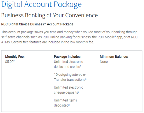
Task: Click the Package Includes label
Action: point(68,57)
